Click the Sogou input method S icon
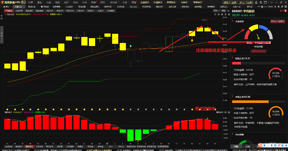The image size is (288, 151). (x=260, y=145)
